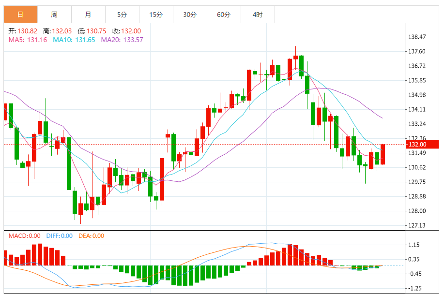Click the MACD:0.00 indicator label
The width and height of the screenshot is (445, 294).
[x=24, y=236]
